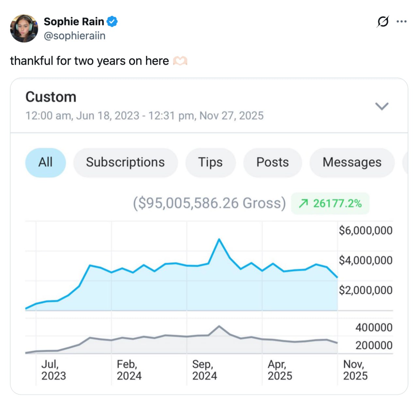
Task: Select the Posts filter tab
Action: [x=272, y=162]
